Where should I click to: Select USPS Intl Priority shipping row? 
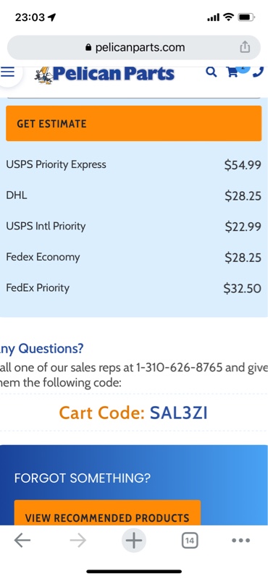[134, 227]
